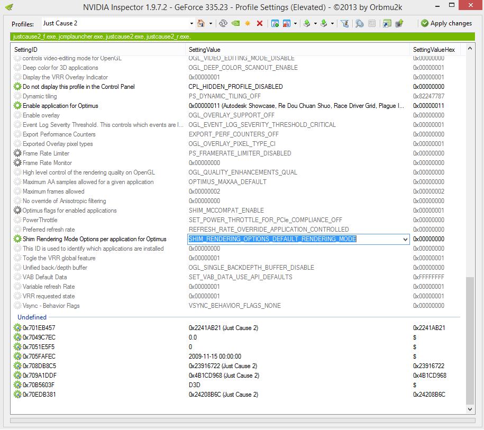Viewport: 484px width, 430px height.
Task: Click the add application to profile icon
Action: coord(275,23)
